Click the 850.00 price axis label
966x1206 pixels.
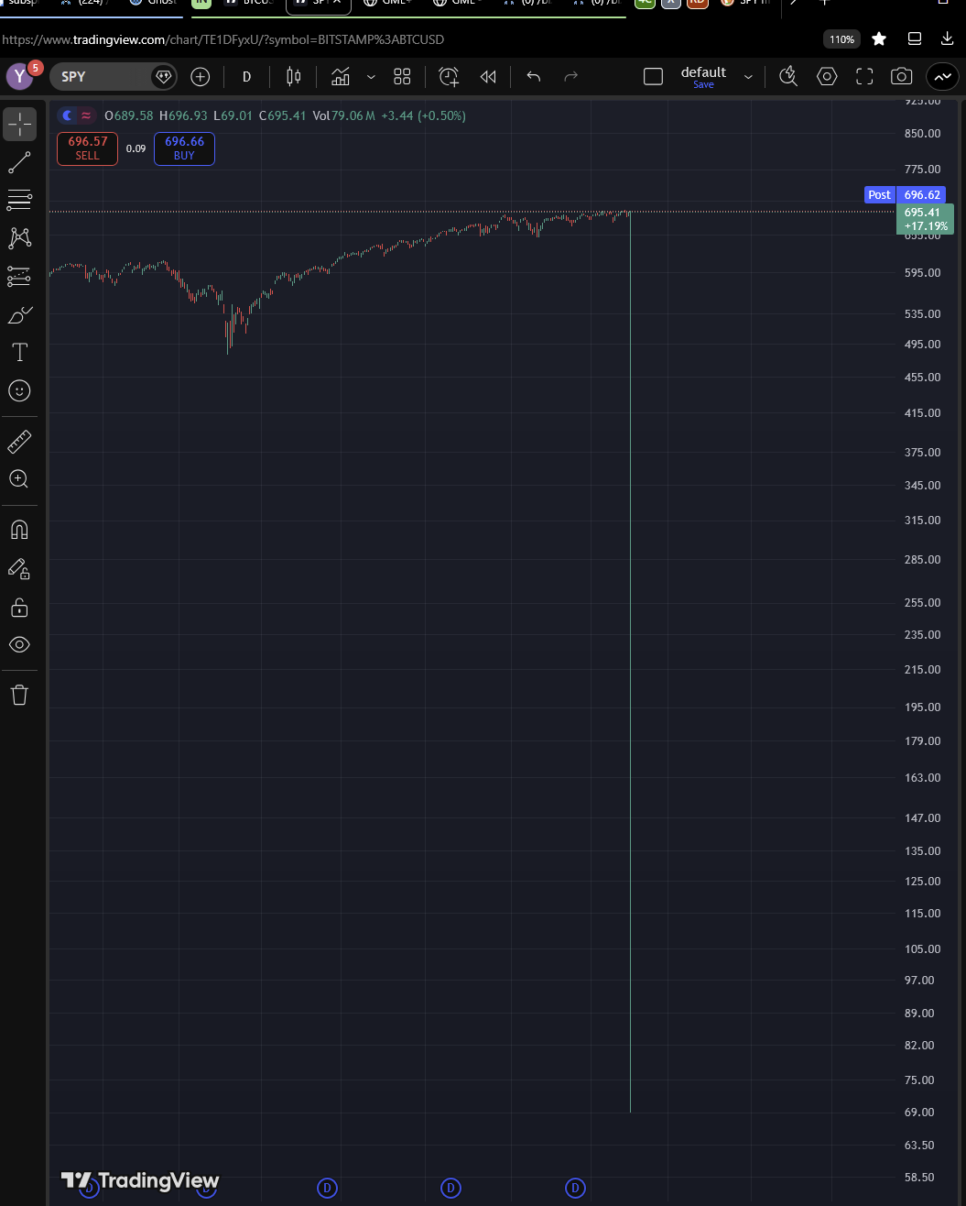[922, 134]
